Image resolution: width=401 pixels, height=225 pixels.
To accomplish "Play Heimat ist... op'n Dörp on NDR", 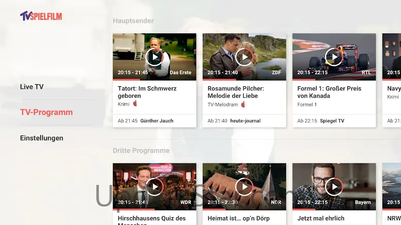I will (x=244, y=187).
